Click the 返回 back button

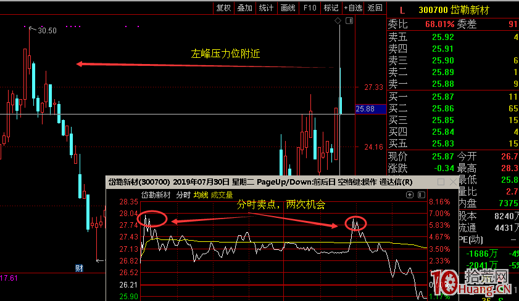point(375,8)
